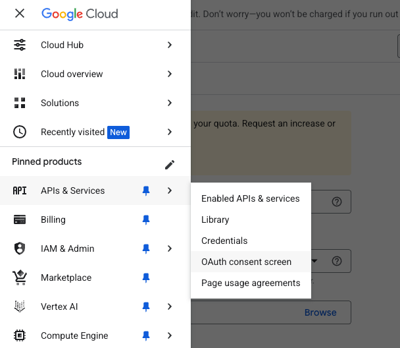This screenshot has width=400, height=348.
Task: Open the Cloud overview menu item
Action: click(x=95, y=74)
